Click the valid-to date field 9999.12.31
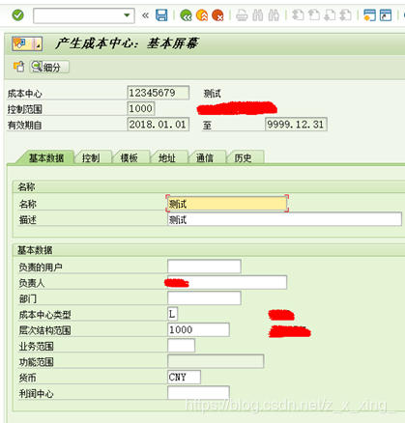This screenshot has height=423, width=405. 296,125
